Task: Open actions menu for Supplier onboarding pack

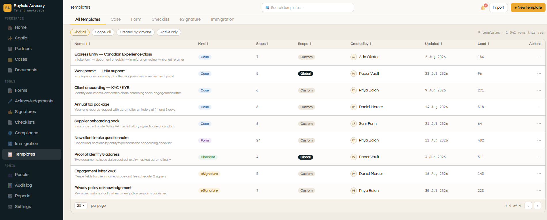Action: [539, 124]
